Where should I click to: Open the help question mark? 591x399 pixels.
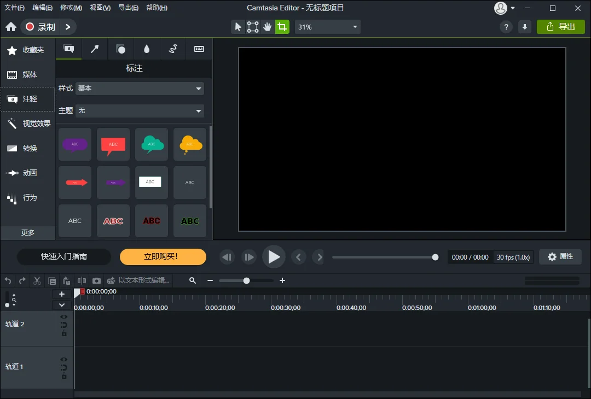[506, 27]
